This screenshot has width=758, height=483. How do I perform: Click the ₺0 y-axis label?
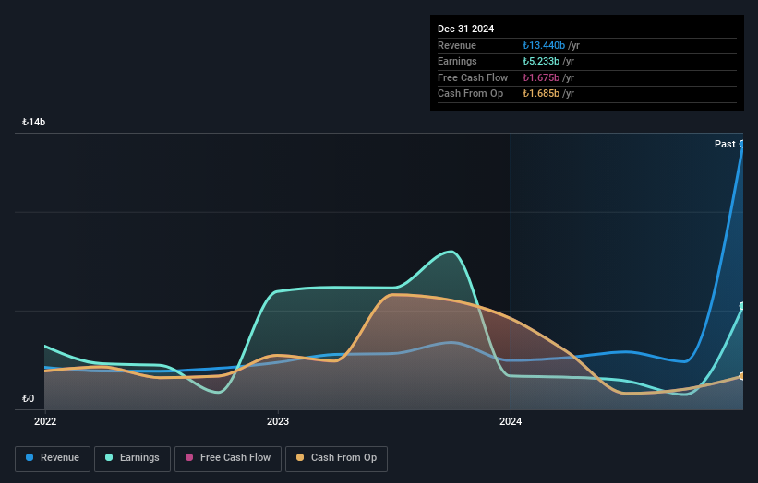pyautogui.click(x=28, y=398)
